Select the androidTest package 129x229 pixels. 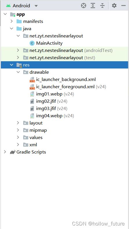pyautogui.click(x=71, y=51)
